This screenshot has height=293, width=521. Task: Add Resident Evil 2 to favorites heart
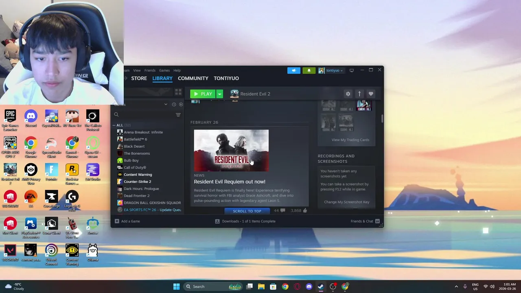(371, 94)
